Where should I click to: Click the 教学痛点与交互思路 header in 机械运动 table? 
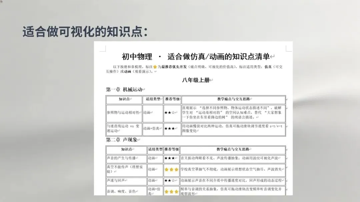(233, 99)
